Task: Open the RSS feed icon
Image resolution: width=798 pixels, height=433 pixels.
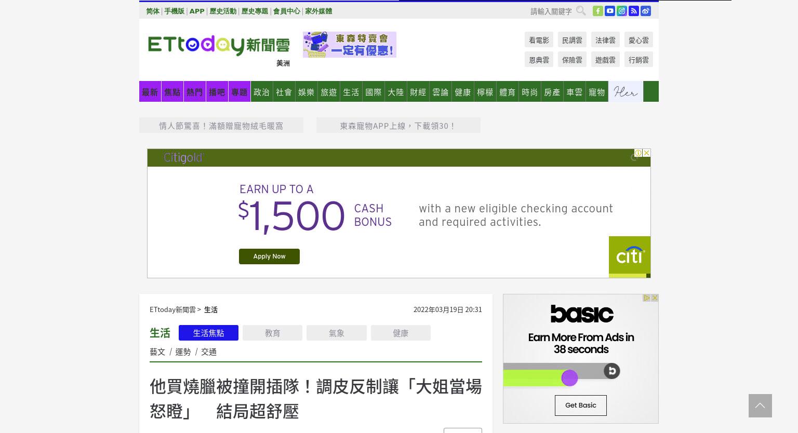Action: (634, 11)
